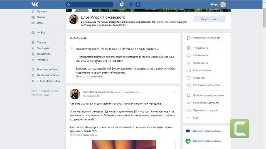Click the Блог footer link
The image size is (266, 149).
click(x=34, y=91)
